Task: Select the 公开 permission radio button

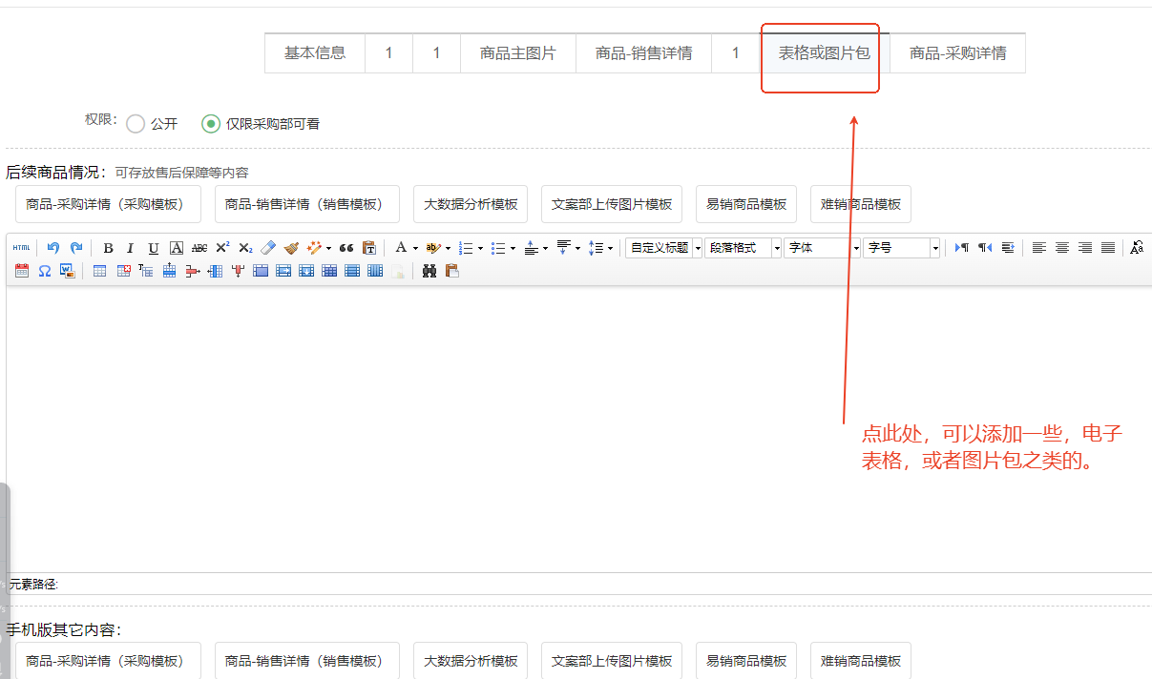Action: tap(136, 124)
